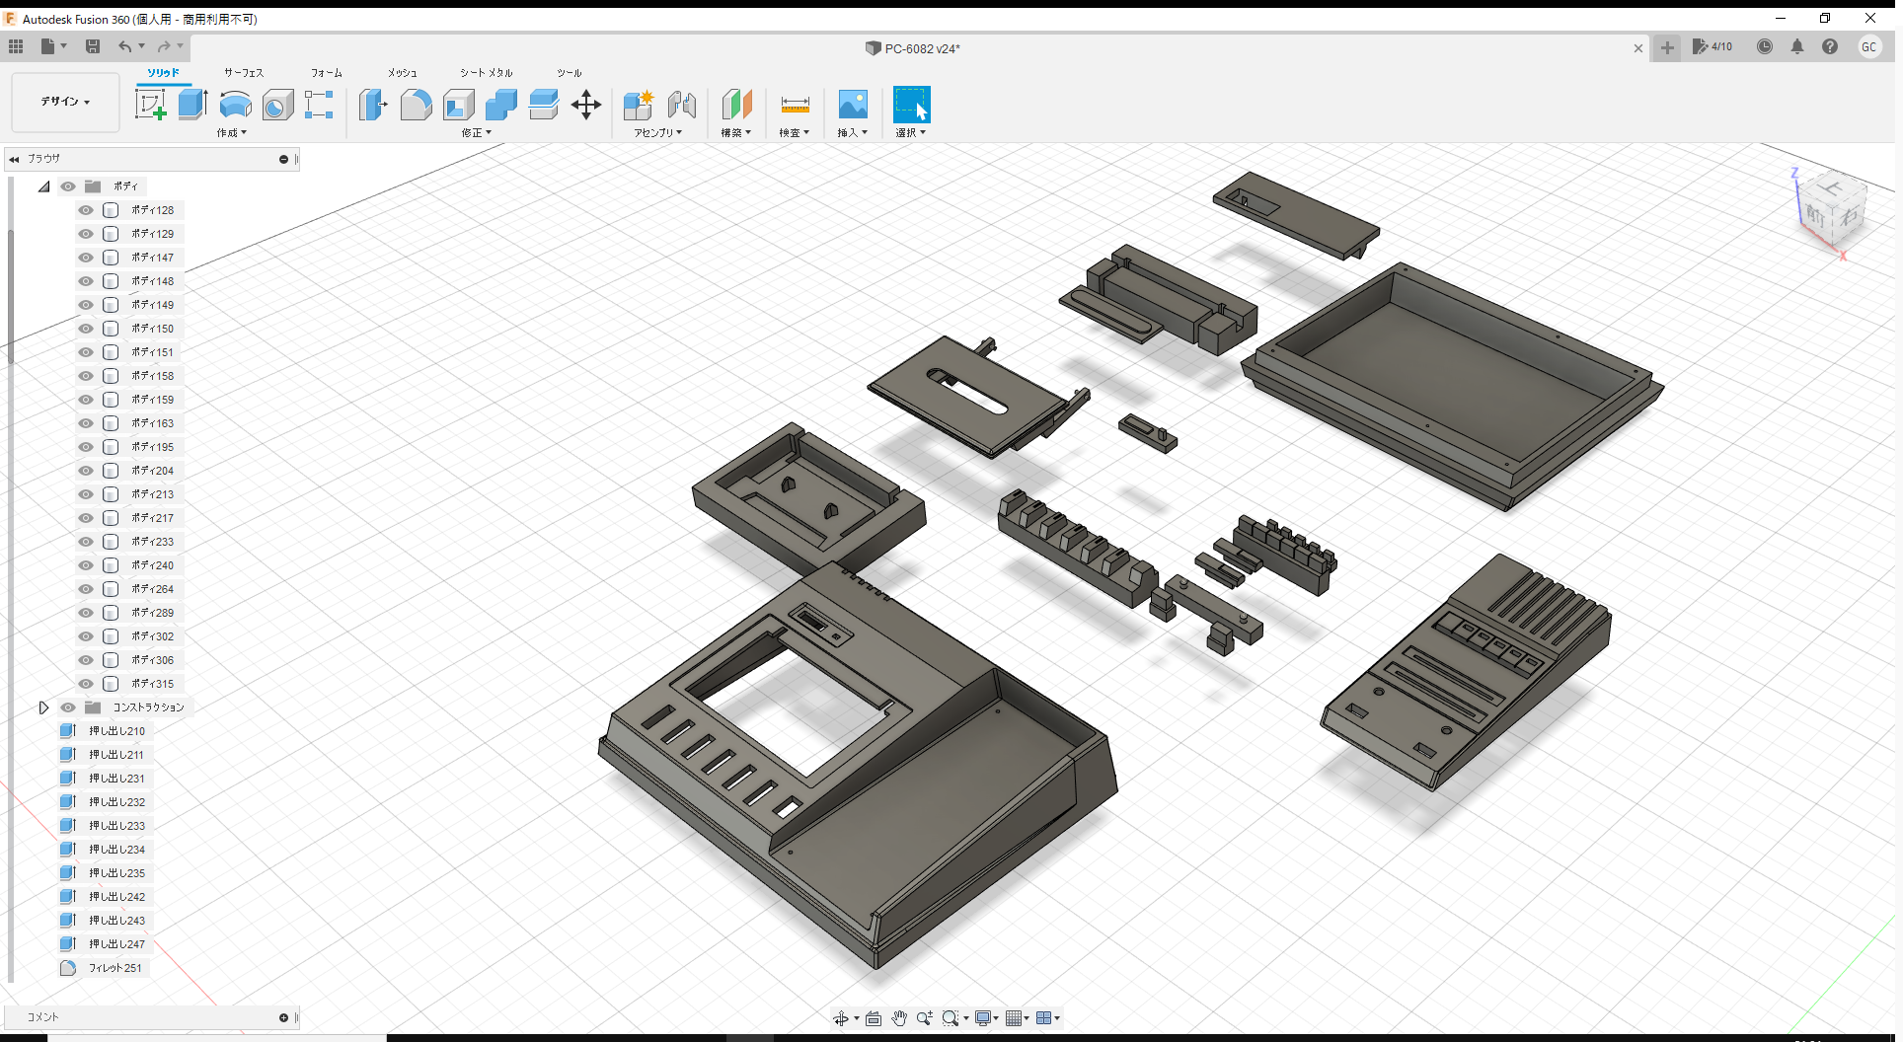Select the Create Sketch tool

pyautogui.click(x=150, y=105)
